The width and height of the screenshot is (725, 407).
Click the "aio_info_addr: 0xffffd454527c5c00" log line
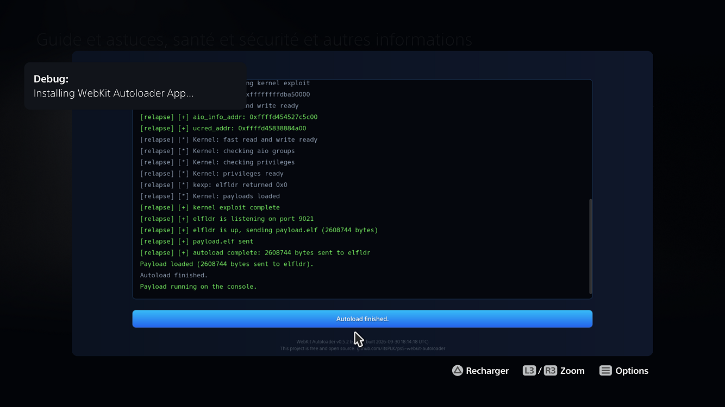(229, 117)
